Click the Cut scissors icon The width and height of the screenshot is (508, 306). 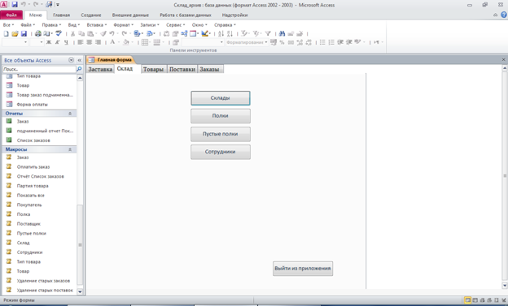73,33
